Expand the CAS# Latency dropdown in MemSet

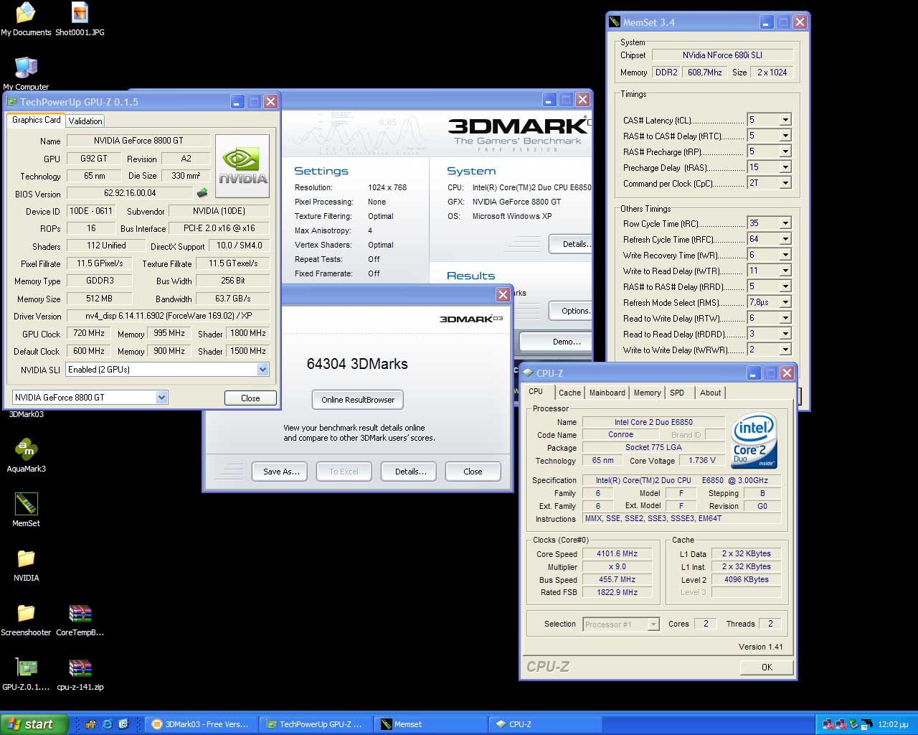click(785, 120)
